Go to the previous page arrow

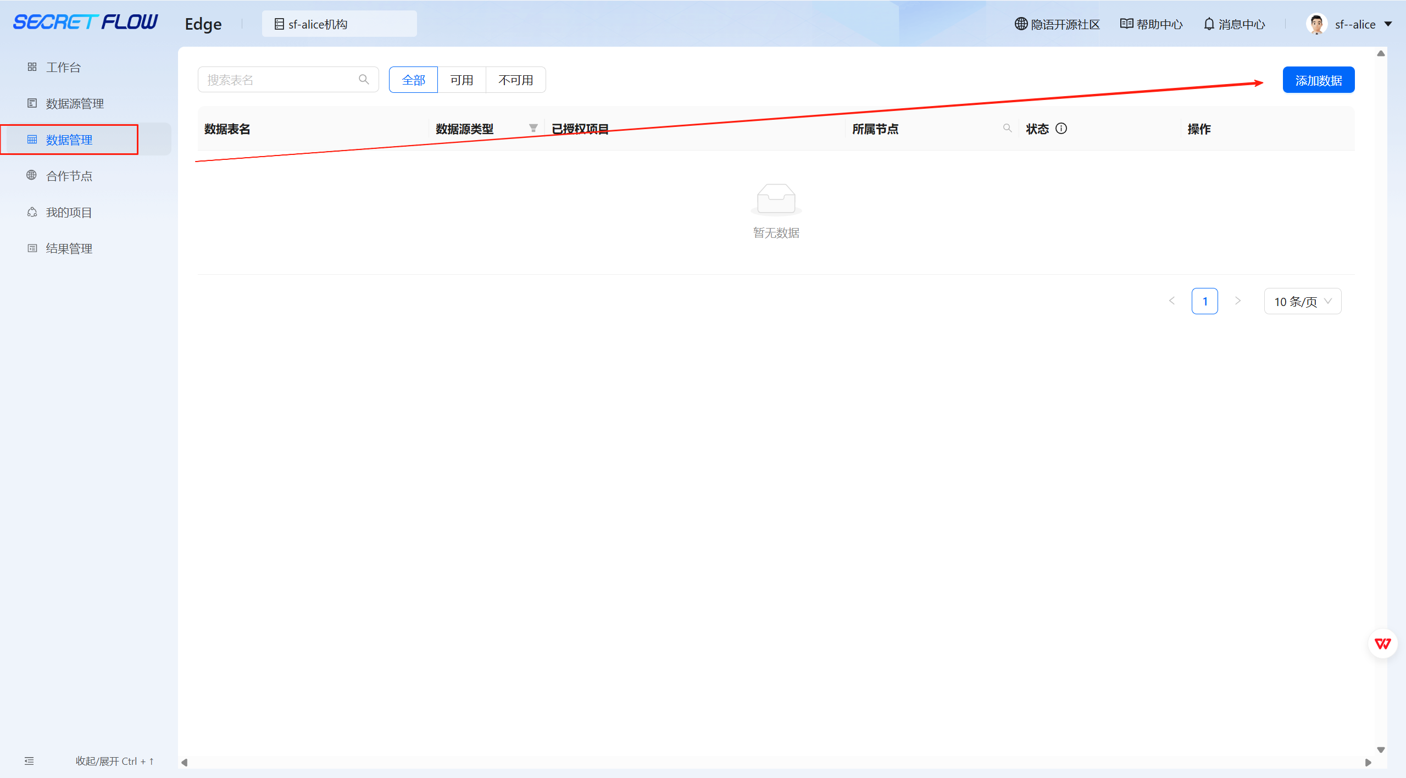pyautogui.click(x=1172, y=301)
